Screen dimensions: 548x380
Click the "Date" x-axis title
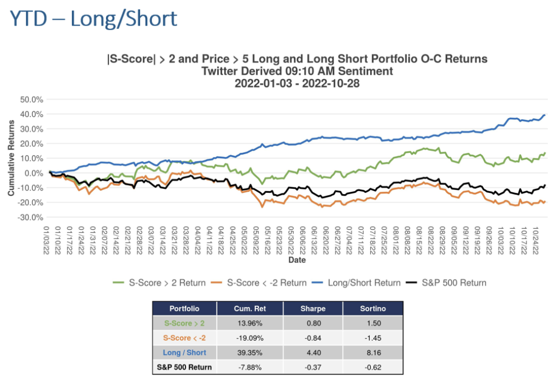coord(297,260)
